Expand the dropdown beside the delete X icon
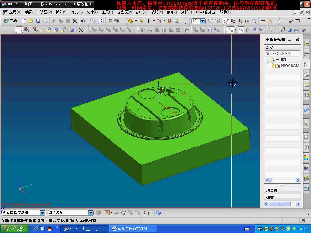 coord(86,31)
